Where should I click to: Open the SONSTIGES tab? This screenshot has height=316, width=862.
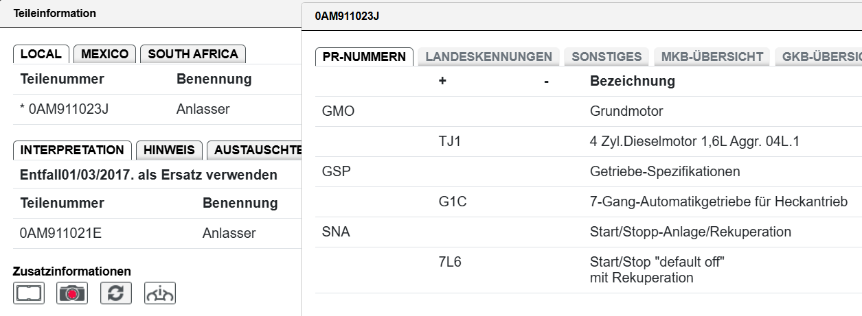click(606, 57)
